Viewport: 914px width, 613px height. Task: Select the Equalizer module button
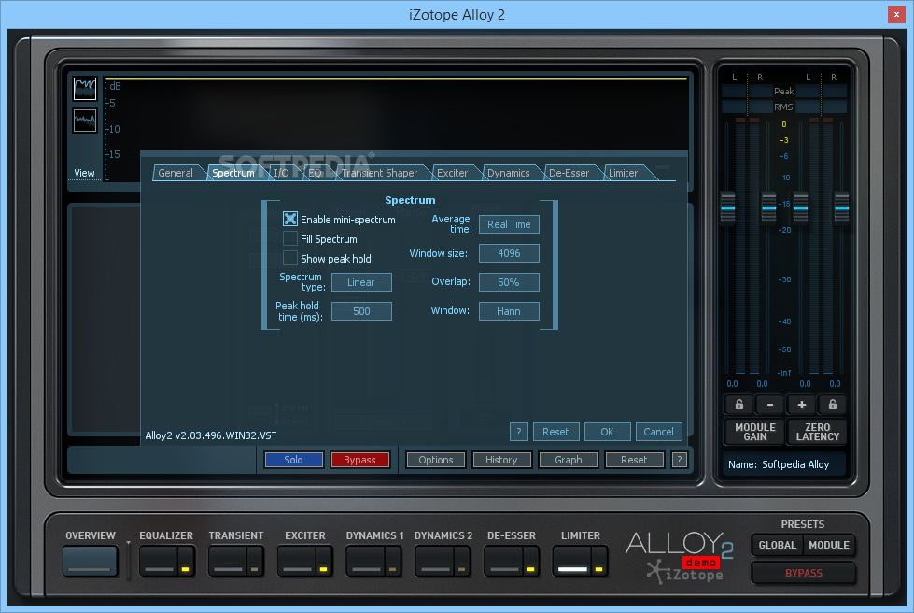pos(159,561)
